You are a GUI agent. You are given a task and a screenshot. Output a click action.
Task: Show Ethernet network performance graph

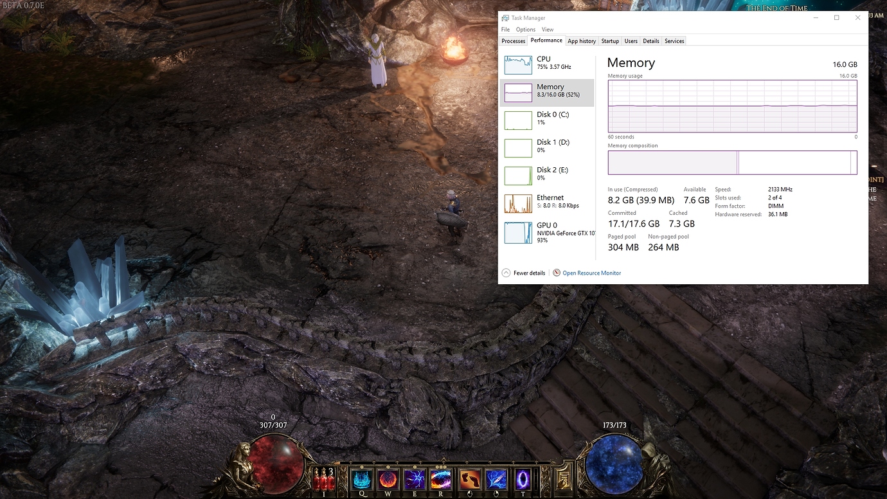pyautogui.click(x=546, y=204)
